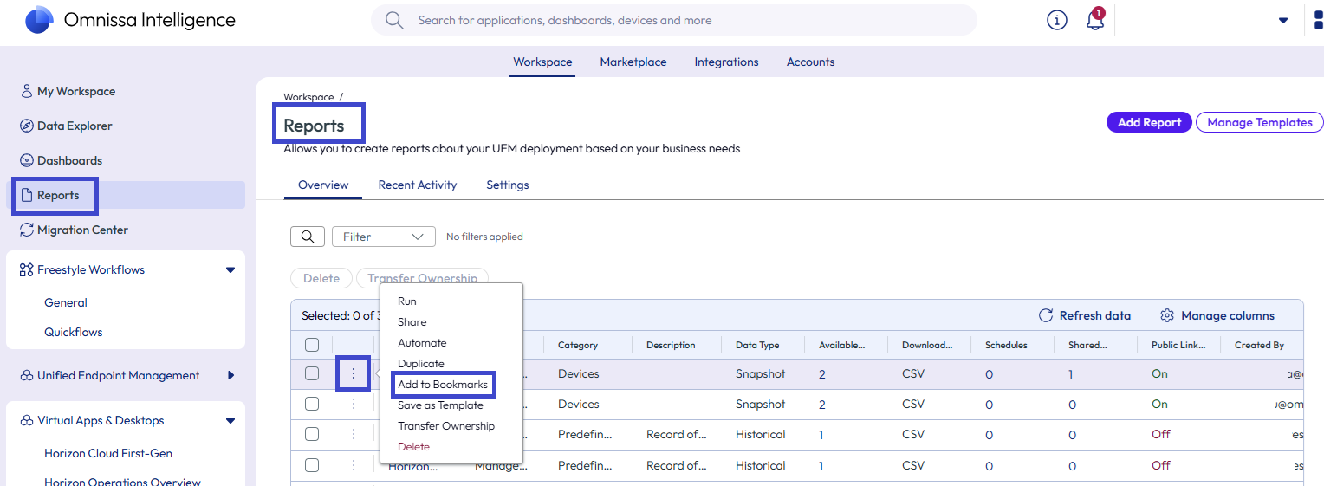Click the search magnifier icon in top bar
Image resolution: width=1324 pixels, height=486 pixels.
point(394,20)
